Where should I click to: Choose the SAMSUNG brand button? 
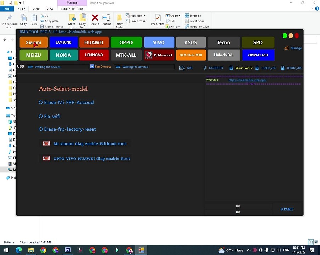[x=63, y=42]
